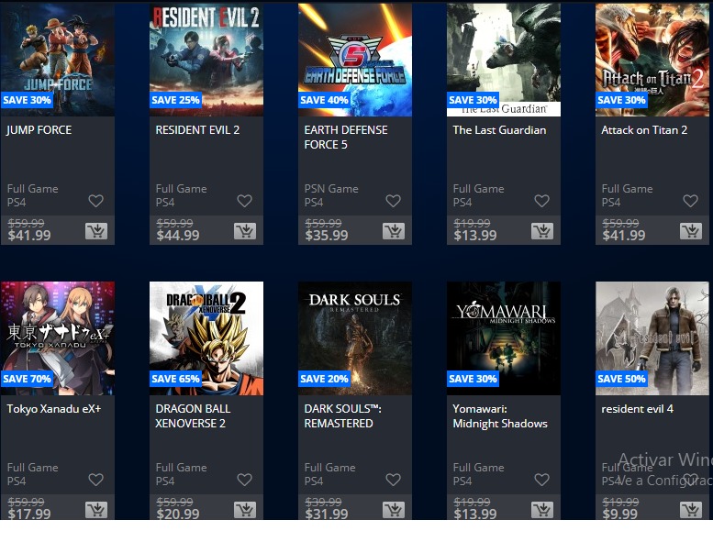Screen dimensions: 713x542
Task: Open the resident evil 4 cover thumbnail
Action: coord(652,337)
